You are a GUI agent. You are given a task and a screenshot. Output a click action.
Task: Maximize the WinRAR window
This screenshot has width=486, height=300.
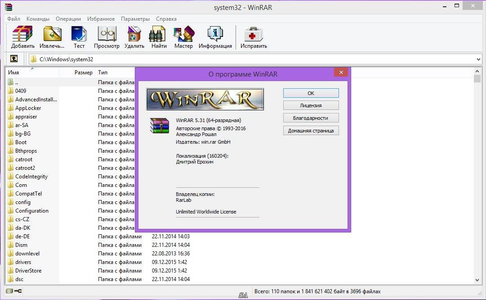click(x=457, y=5)
